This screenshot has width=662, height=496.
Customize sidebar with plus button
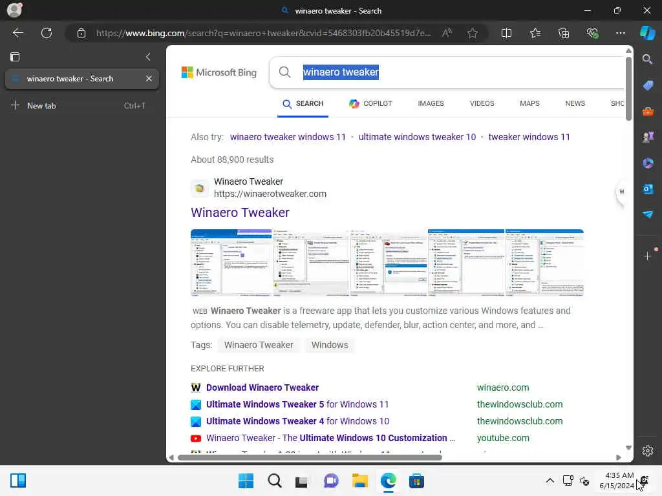tap(647, 256)
